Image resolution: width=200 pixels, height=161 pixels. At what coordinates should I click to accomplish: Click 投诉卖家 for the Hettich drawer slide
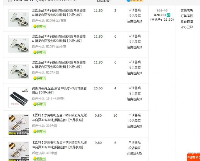click(135, 94)
